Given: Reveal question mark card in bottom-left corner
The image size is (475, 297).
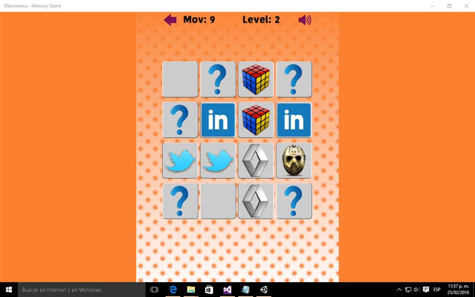Looking at the screenshot, I should click(180, 201).
